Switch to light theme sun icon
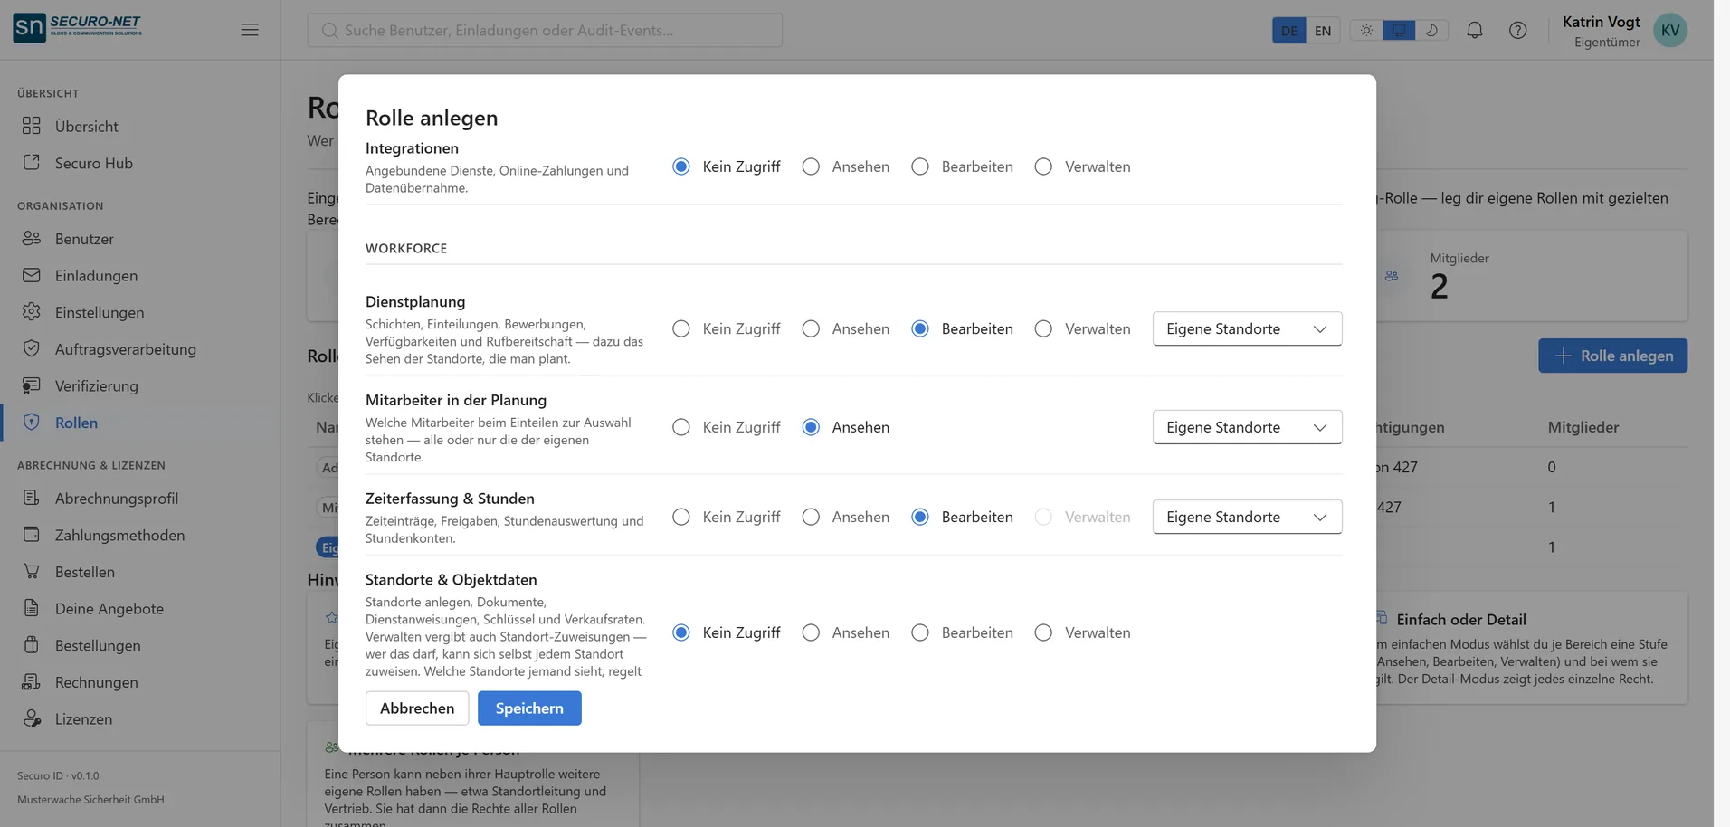Viewport: 1730px width, 827px height. pyautogui.click(x=1366, y=30)
